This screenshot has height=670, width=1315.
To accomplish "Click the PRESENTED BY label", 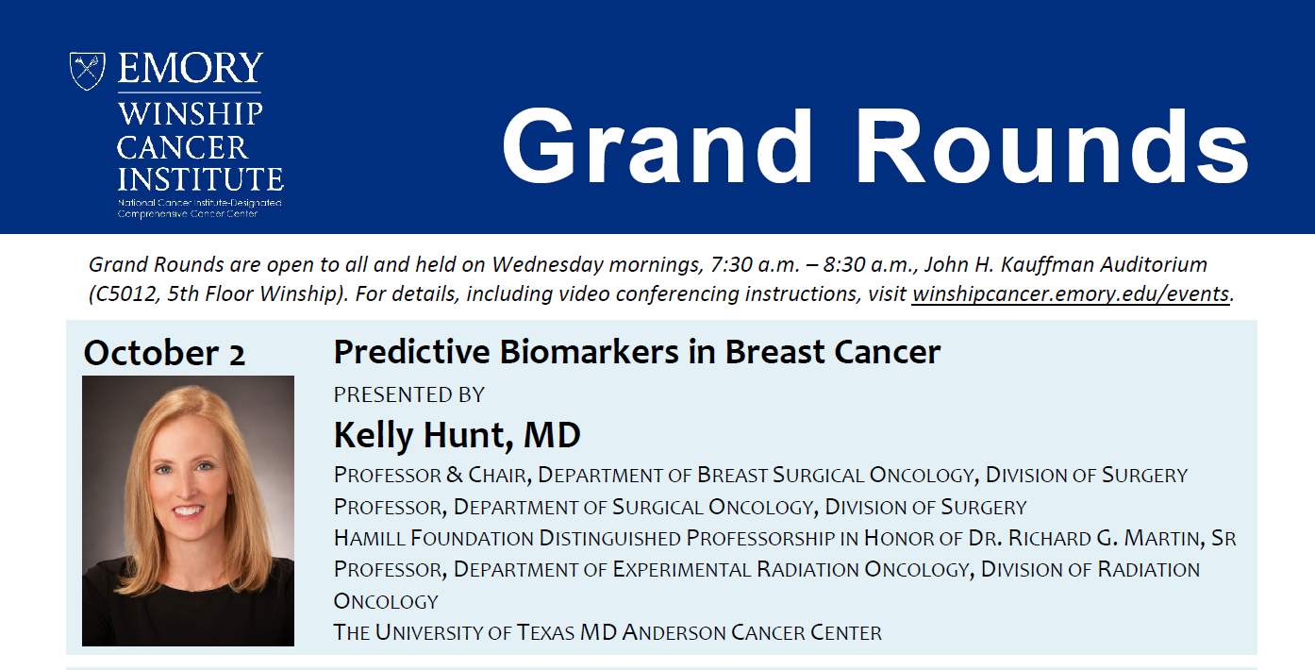I will point(408,394).
